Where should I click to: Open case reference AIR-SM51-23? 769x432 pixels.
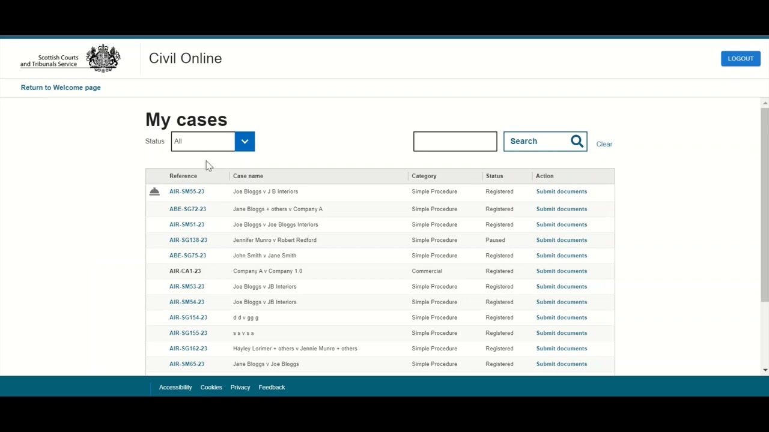coord(187,224)
